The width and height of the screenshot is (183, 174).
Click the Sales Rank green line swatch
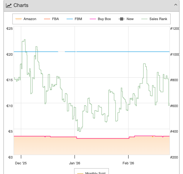click(144, 19)
